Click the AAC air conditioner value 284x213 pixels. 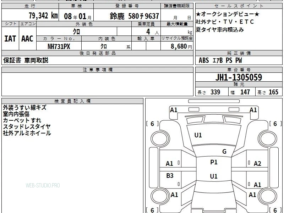[x=27, y=39]
